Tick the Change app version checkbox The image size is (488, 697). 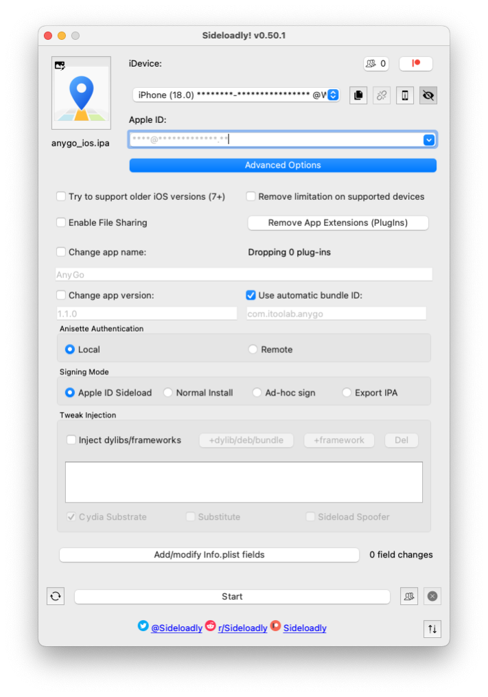(61, 295)
